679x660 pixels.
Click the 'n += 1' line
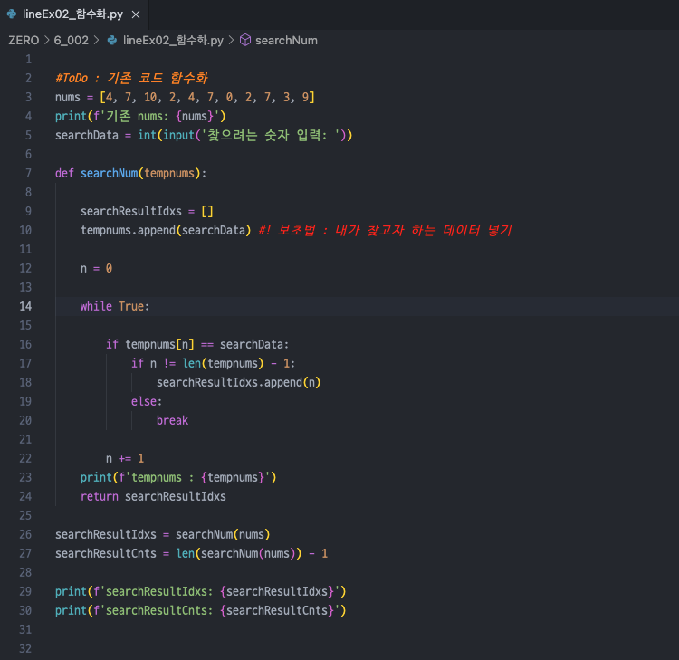(x=125, y=458)
